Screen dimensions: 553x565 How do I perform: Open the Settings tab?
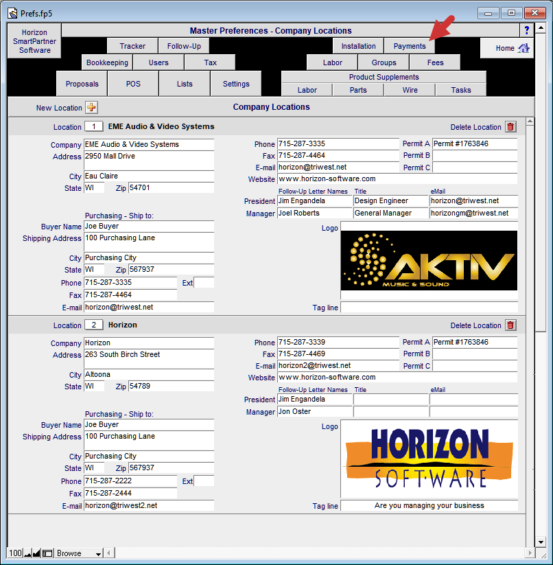(236, 84)
